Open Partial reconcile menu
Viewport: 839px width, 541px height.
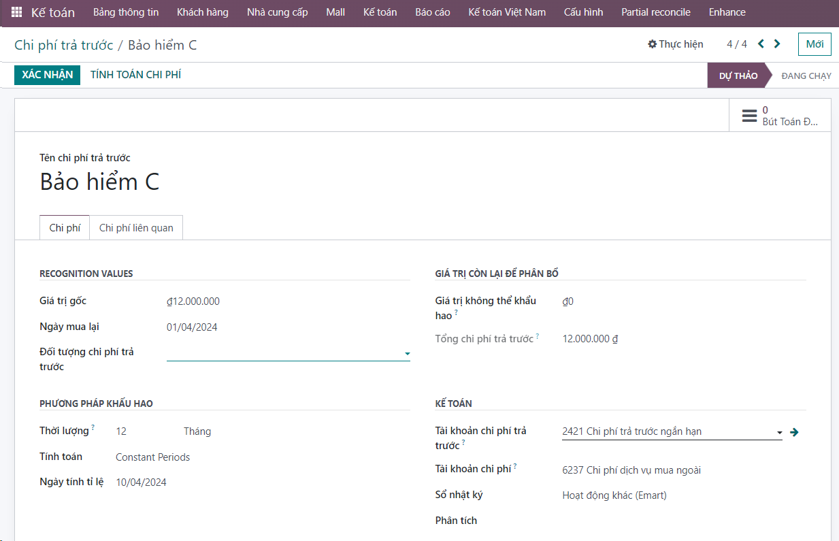point(656,12)
